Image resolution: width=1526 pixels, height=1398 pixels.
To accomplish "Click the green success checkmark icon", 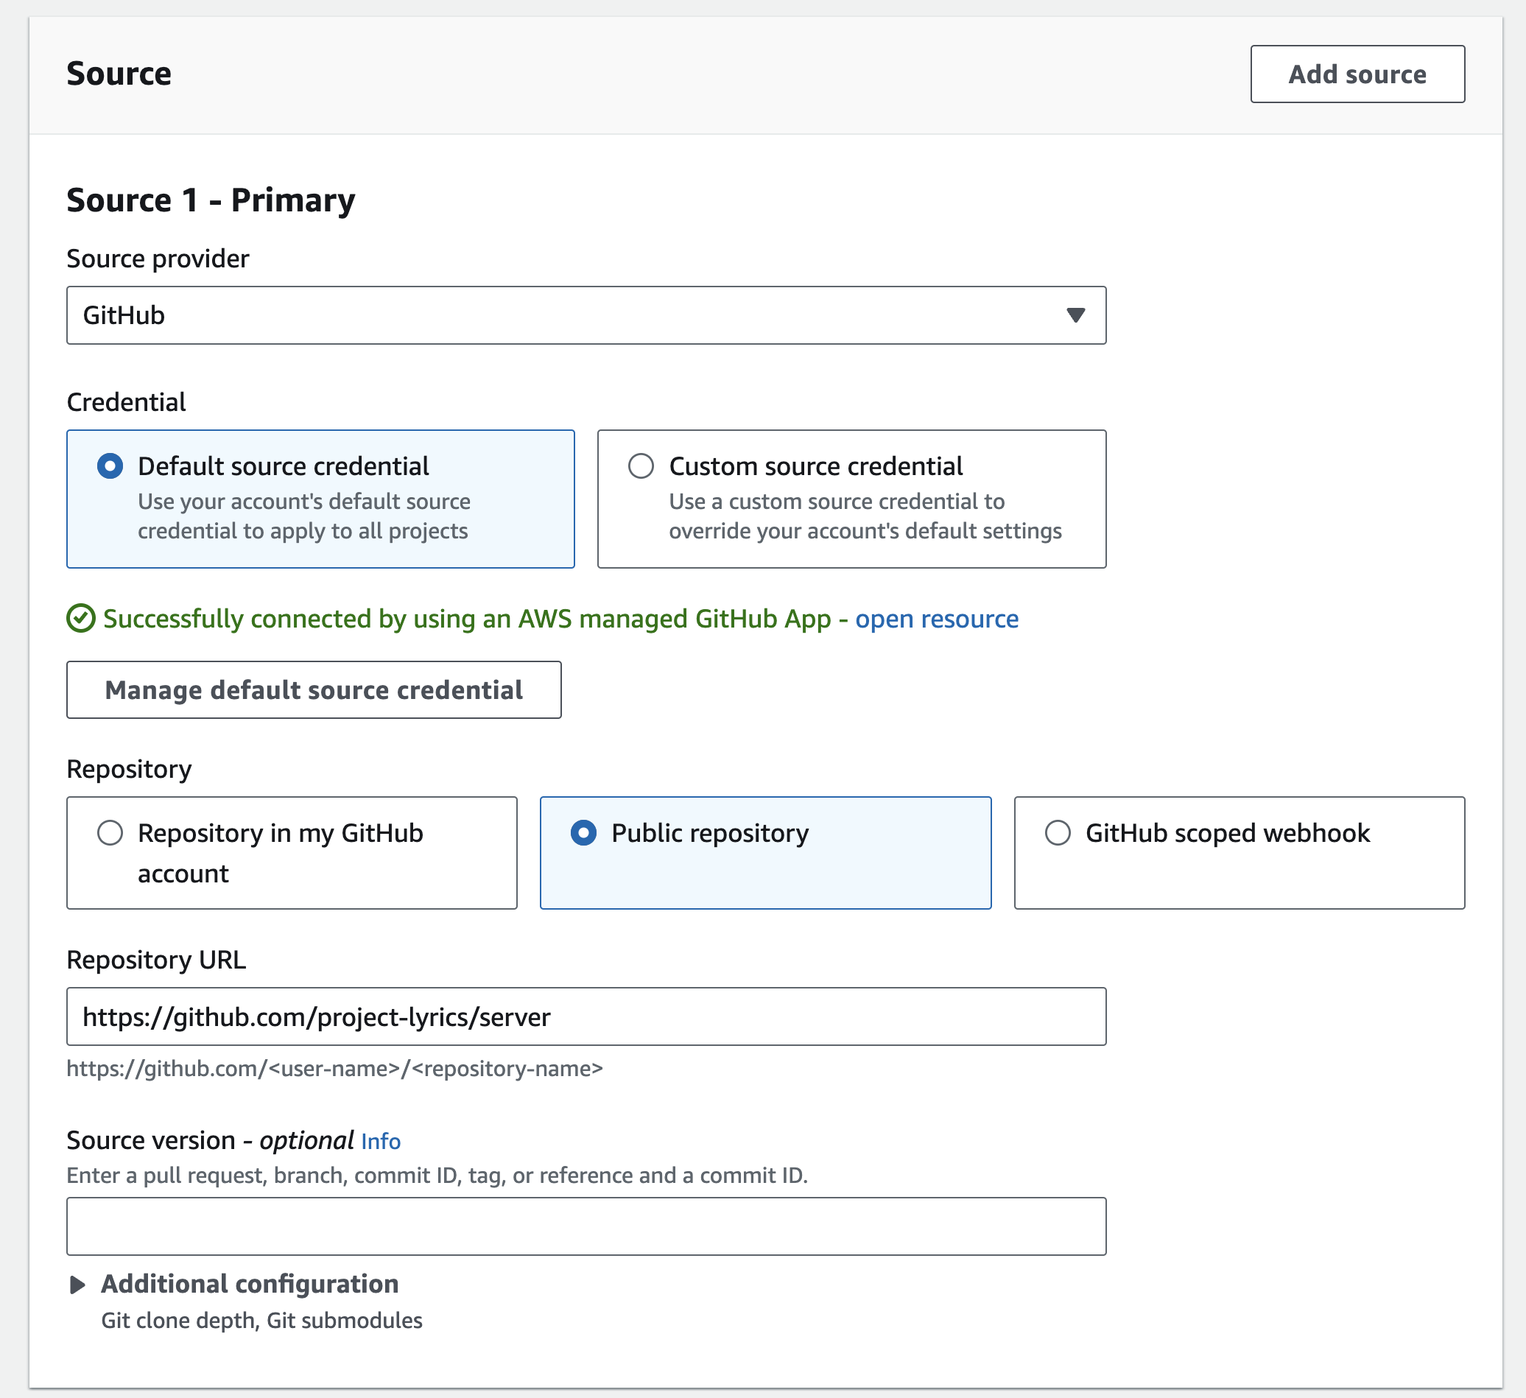I will point(80,619).
